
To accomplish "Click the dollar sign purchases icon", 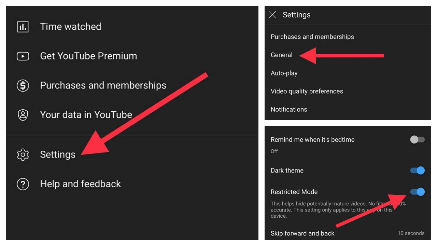I will (x=23, y=85).
